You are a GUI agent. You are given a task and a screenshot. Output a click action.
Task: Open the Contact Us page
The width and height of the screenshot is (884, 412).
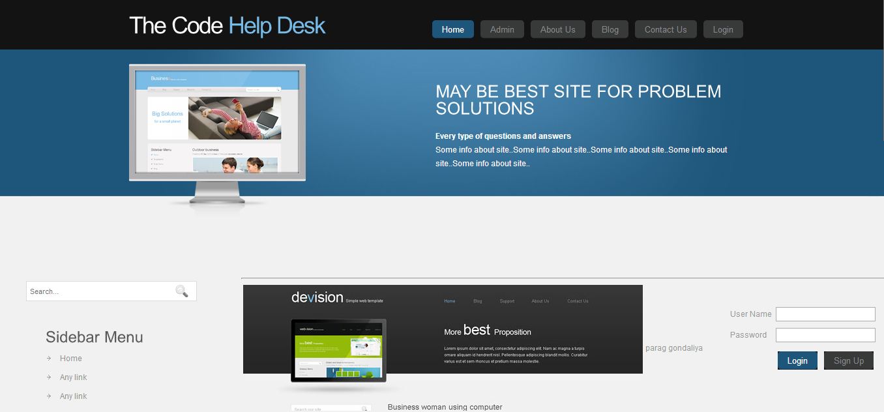666,29
